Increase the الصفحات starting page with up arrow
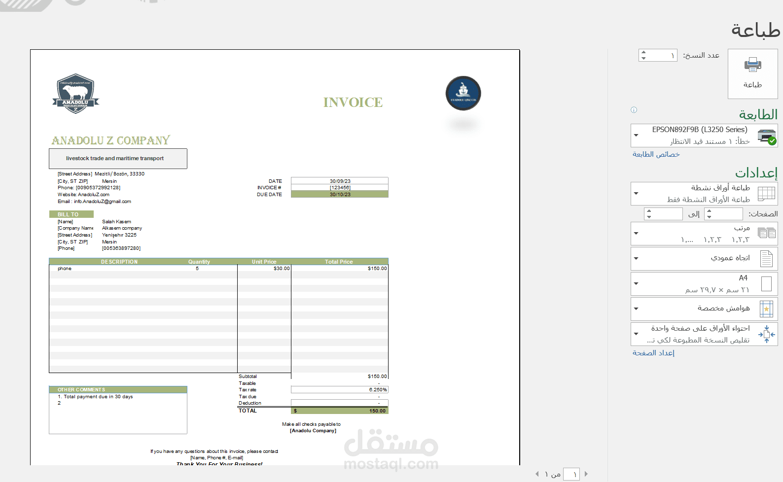Viewport: 783px width, 482px height. pyautogui.click(x=709, y=210)
